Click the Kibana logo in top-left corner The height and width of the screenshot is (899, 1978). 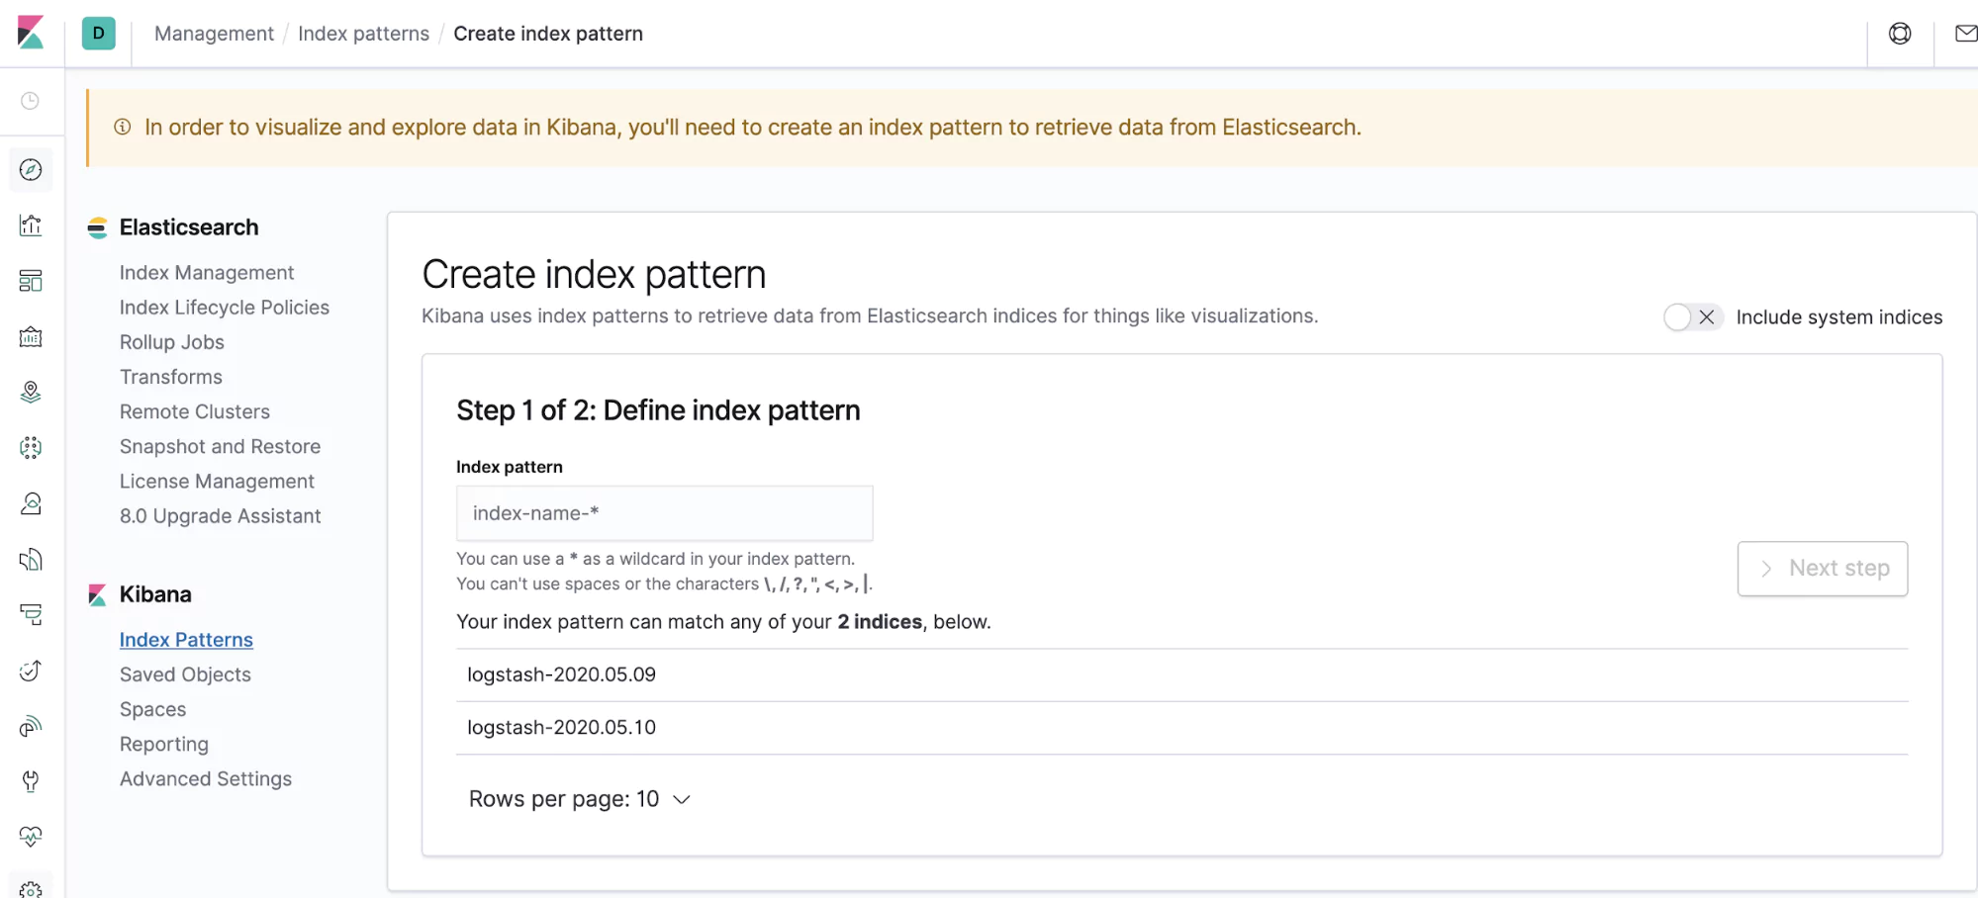point(31,33)
